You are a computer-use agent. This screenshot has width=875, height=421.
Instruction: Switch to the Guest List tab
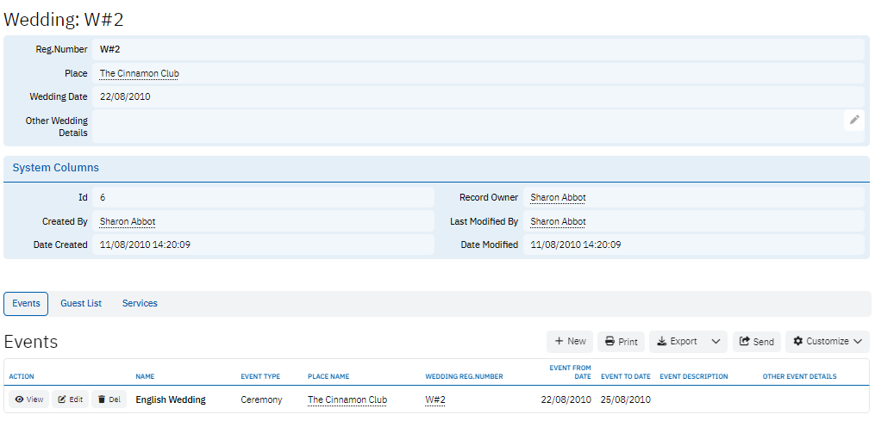tap(81, 304)
